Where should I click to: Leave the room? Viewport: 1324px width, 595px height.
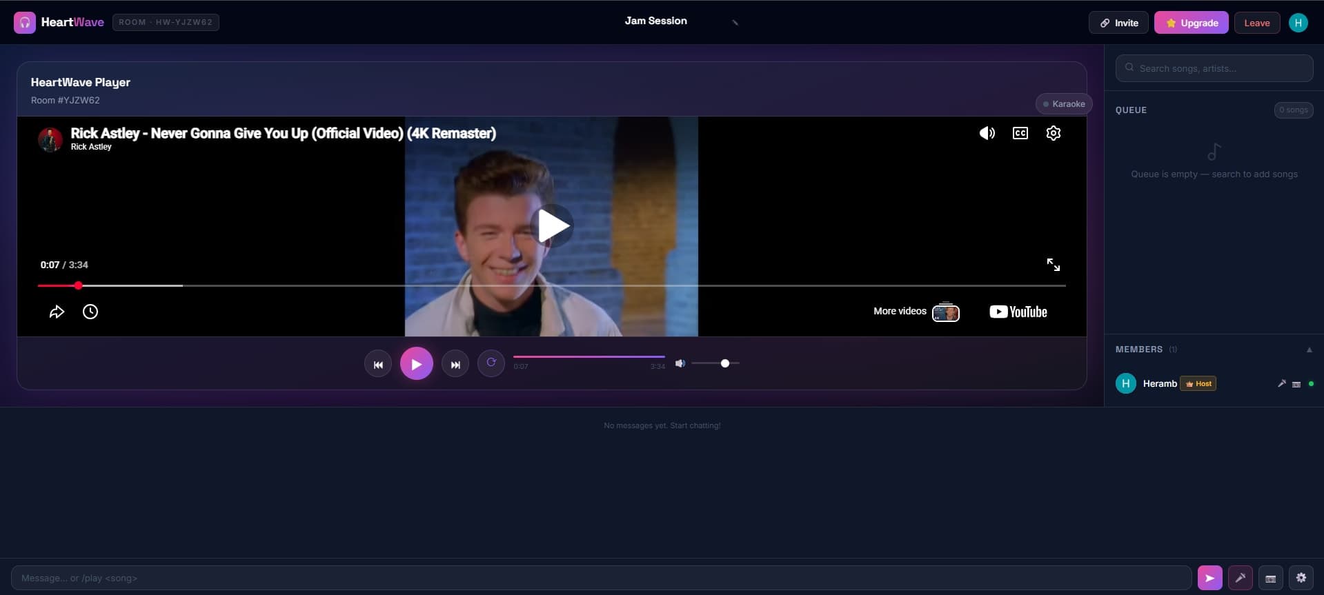[1257, 23]
